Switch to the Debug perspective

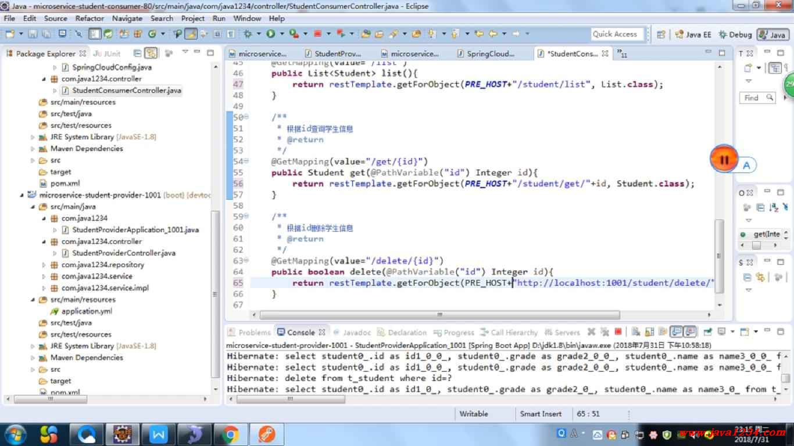[735, 34]
